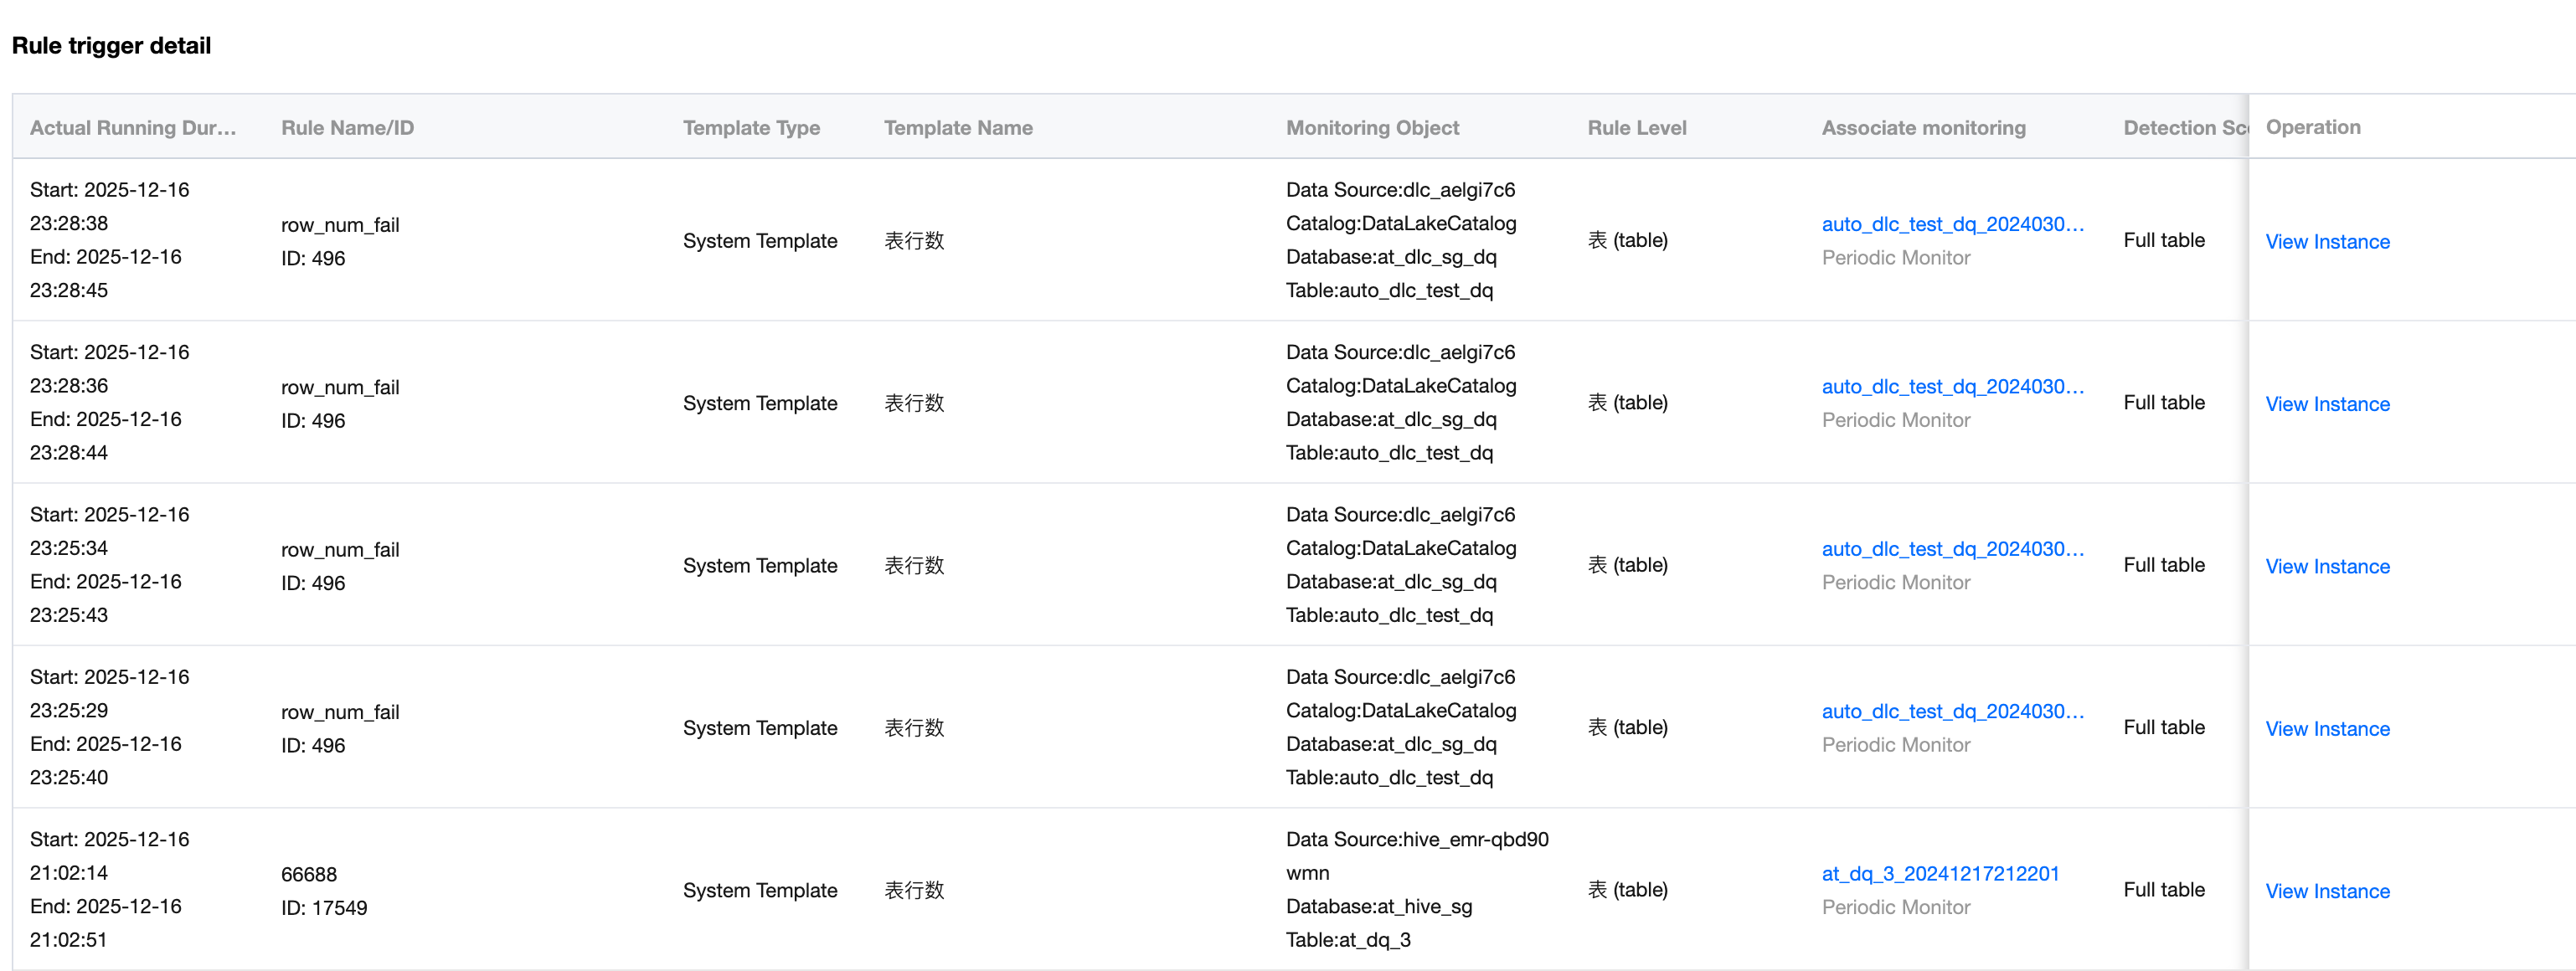Open View Instance for the 23:28:36 run
This screenshot has height=971, width=2576.
2327,404
